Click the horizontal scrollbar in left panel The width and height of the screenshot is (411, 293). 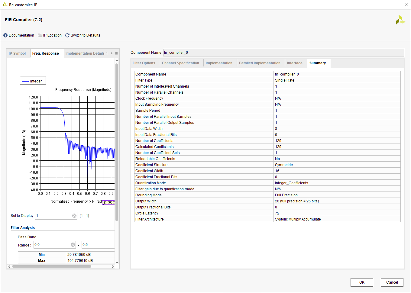[51, 266]
